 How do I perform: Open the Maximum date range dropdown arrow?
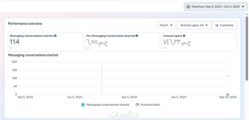(x=243, y=7)
